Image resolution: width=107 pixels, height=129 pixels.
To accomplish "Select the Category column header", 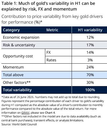I will point(11,30).
